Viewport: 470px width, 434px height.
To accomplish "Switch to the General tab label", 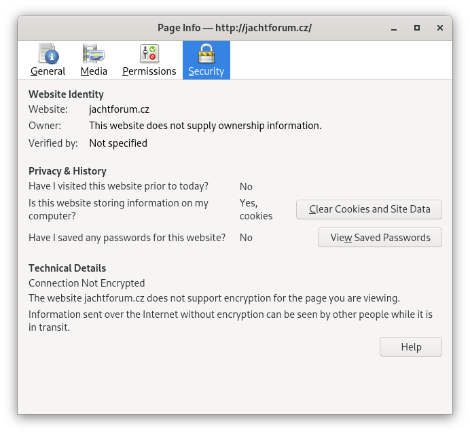I will [48, 71].
